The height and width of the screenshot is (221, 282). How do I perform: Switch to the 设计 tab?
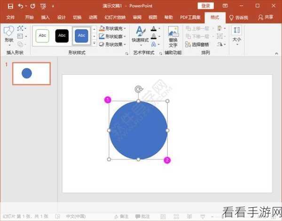pos(61,17)
